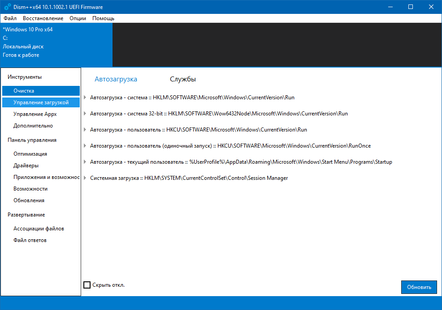
Task: Expand the RunOnce single-launch group
Action: [x=86, y=146]
